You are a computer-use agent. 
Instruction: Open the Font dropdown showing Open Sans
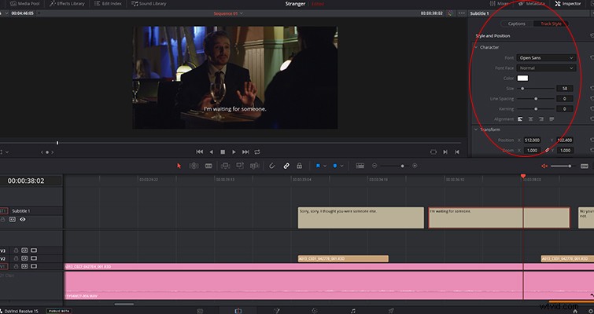point(546,58)
